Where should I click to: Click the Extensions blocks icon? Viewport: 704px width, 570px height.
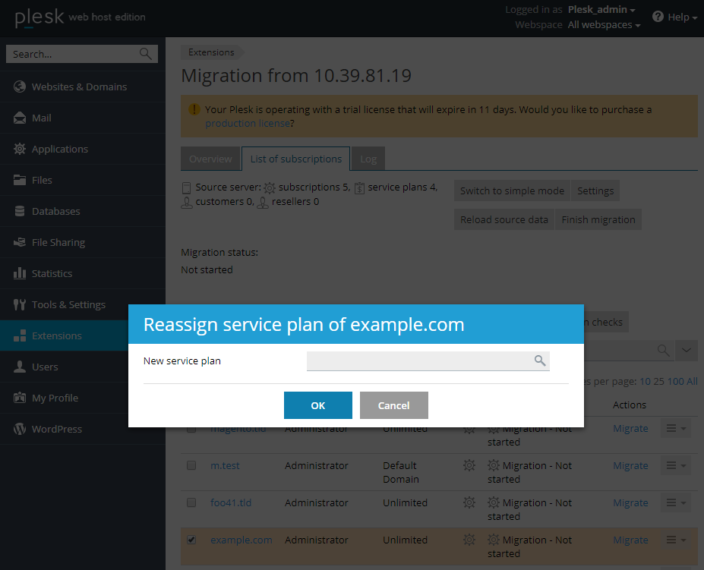[19, 335]
